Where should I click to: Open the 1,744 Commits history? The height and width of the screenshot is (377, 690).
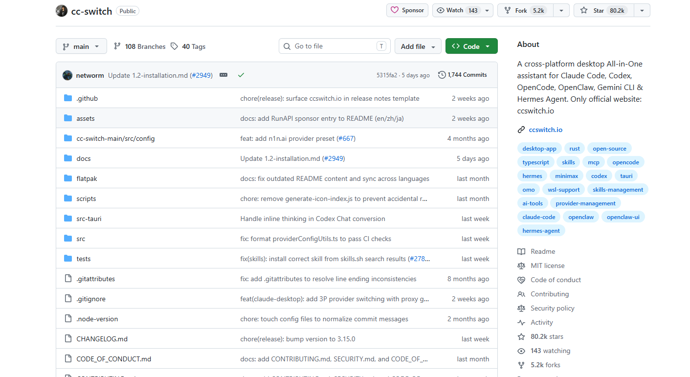[463, 75]
